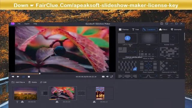The image size is (192, 108).
Task: Click the duration under the sunset clip
Action: tap(32, 102)
